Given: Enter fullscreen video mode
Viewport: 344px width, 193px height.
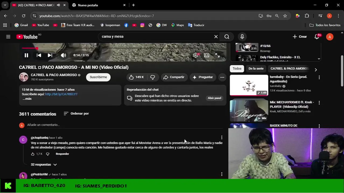Looking at the screenshot, I should [x=217, y=55].
